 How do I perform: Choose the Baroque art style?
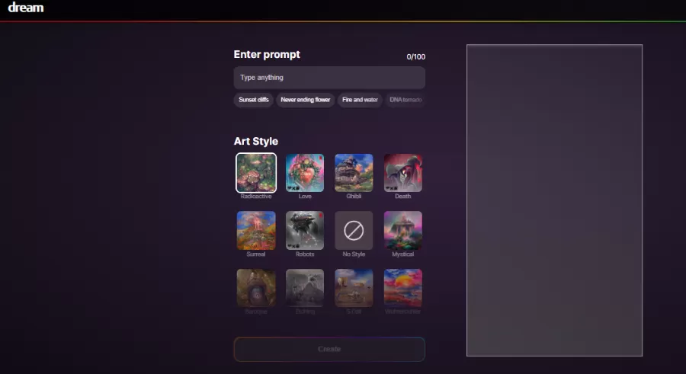click(256, 288)
